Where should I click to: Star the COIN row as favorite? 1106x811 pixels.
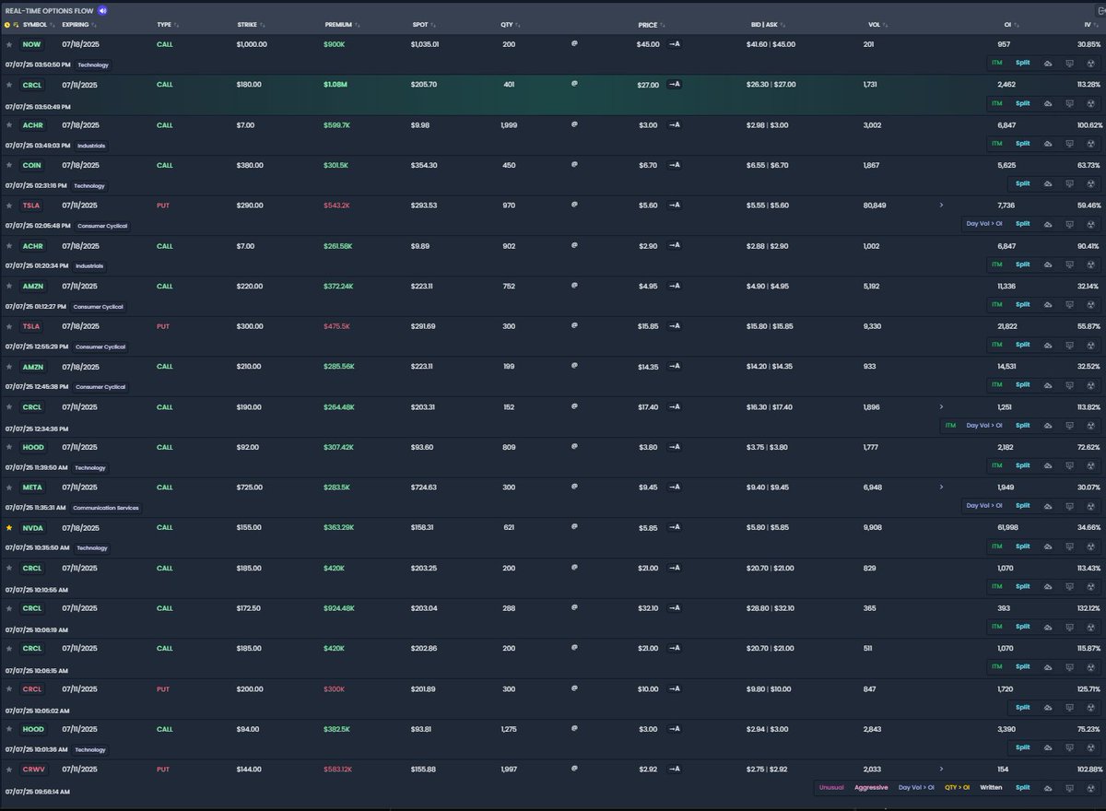[9, 165]
